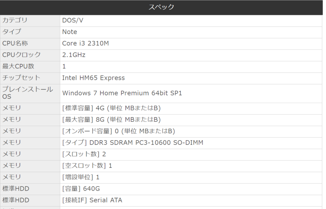Select the CPU名称 label
Image resolution: width=326 pixels, height=209 pixels.
(x=15, y=43)
